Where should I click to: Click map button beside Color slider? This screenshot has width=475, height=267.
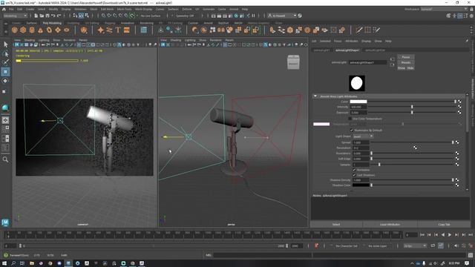[x=459, y=102]
